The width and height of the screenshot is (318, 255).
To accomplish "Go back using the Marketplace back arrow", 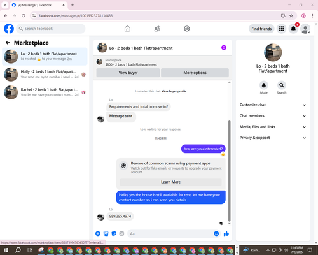I will [x=8, y=43].
